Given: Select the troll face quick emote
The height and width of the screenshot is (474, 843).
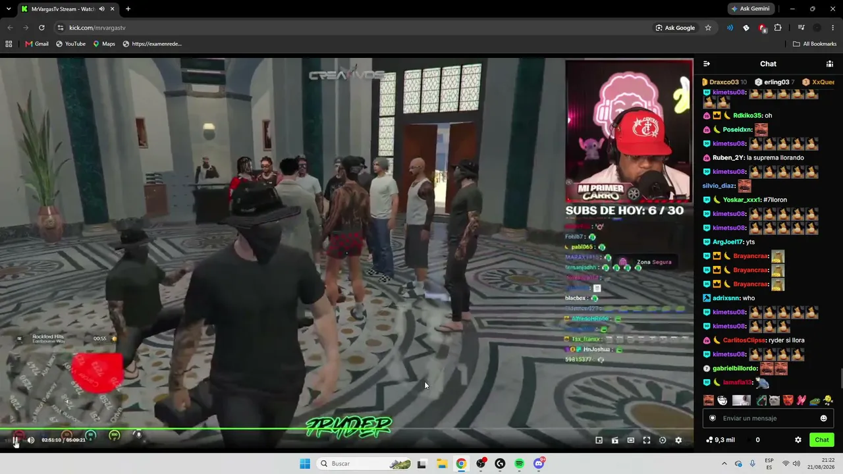Looking at the screenshot, I should pyautogui.click(x=722, y=400).
